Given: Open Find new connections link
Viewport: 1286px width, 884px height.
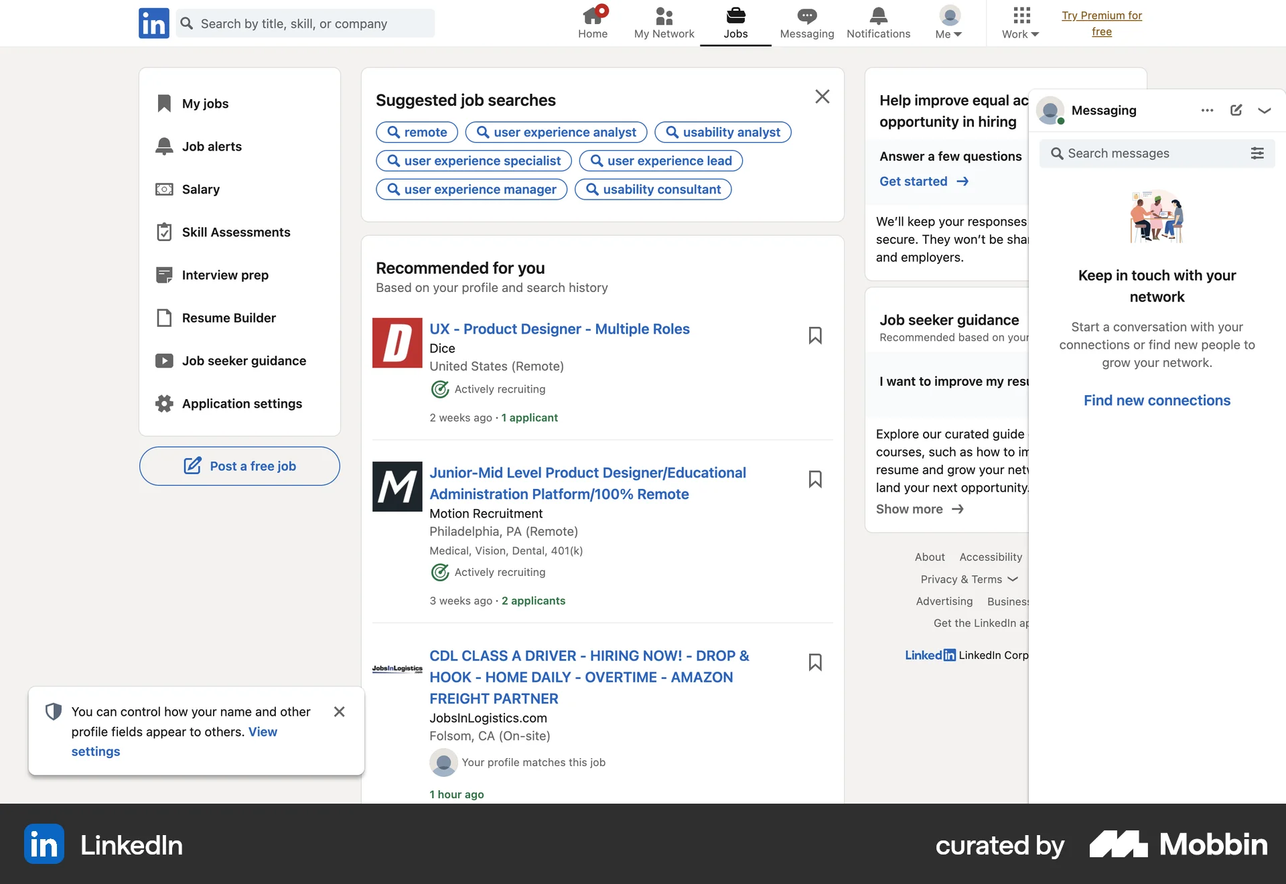Looking at the screenshot, I should click(x=1157, y=400).
